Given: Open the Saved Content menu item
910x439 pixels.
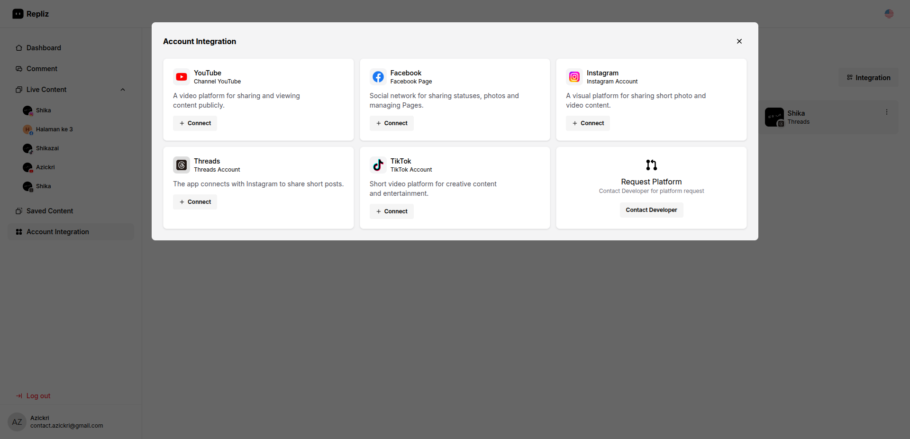Looking at the screenshot, I should [71, 211].
